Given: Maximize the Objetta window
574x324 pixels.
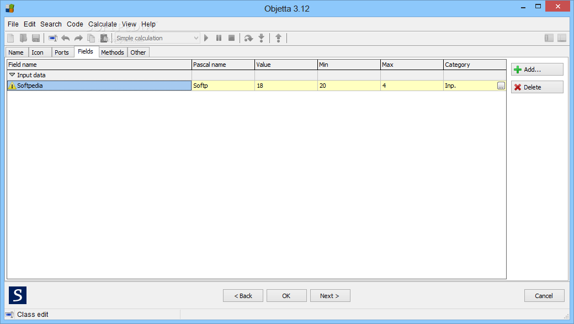Looking at the screenshot, I should [538, 7].
